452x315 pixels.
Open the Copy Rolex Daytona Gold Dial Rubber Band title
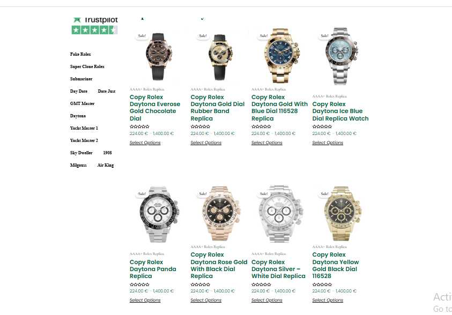point(217,108)
